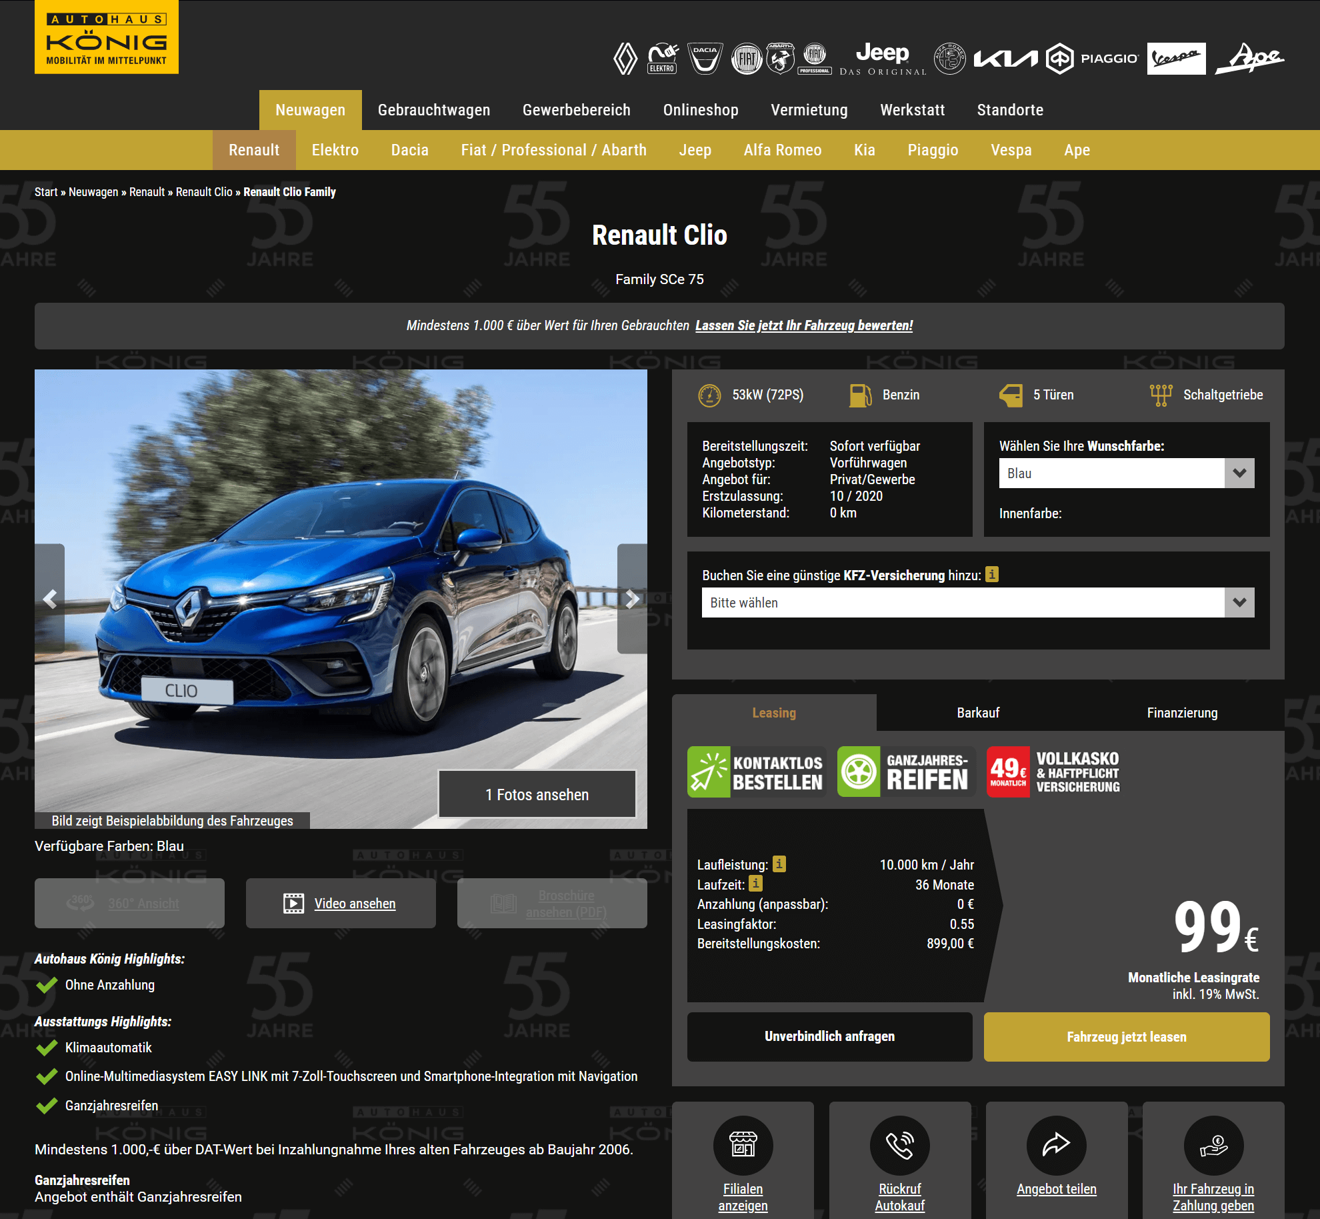The height and width of the screenshot is (1219, 1320).
Task: Open the Renault brand logo
Action: (625, 59)
